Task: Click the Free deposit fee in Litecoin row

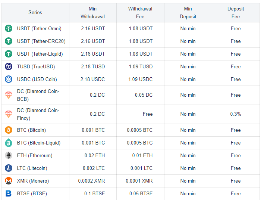Action: (236, 168)
